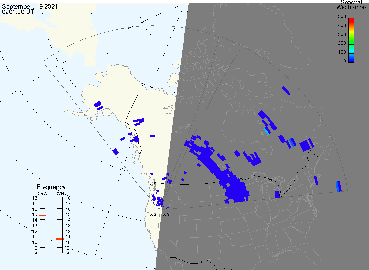Click the 100 tick label on color bar

tap(342, 52)
